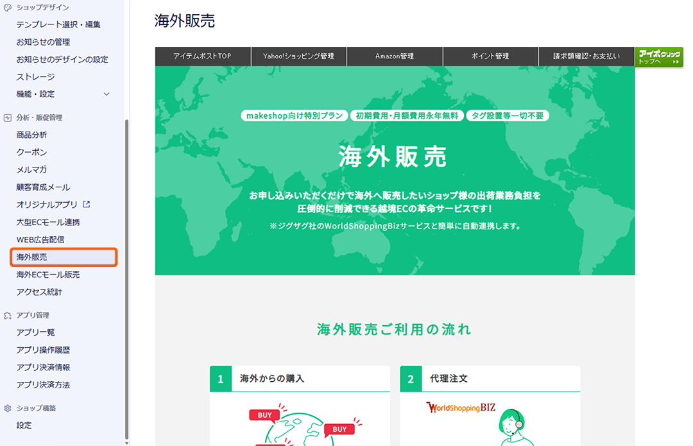Click external link icon beside オリジナルアプリ
The image size is (693, 446).
87,205
